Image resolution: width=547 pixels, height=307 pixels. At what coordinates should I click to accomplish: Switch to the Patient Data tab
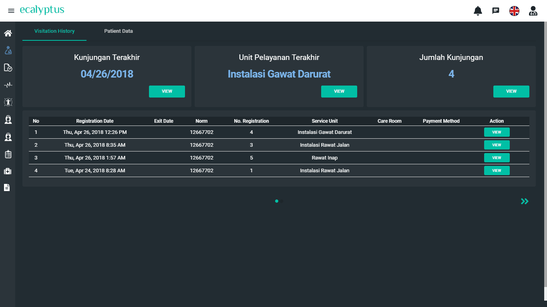119,31
